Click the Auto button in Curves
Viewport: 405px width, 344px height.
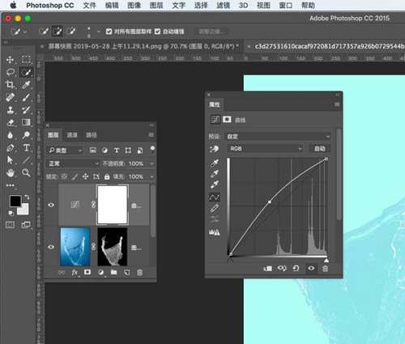tap(319, 149)
